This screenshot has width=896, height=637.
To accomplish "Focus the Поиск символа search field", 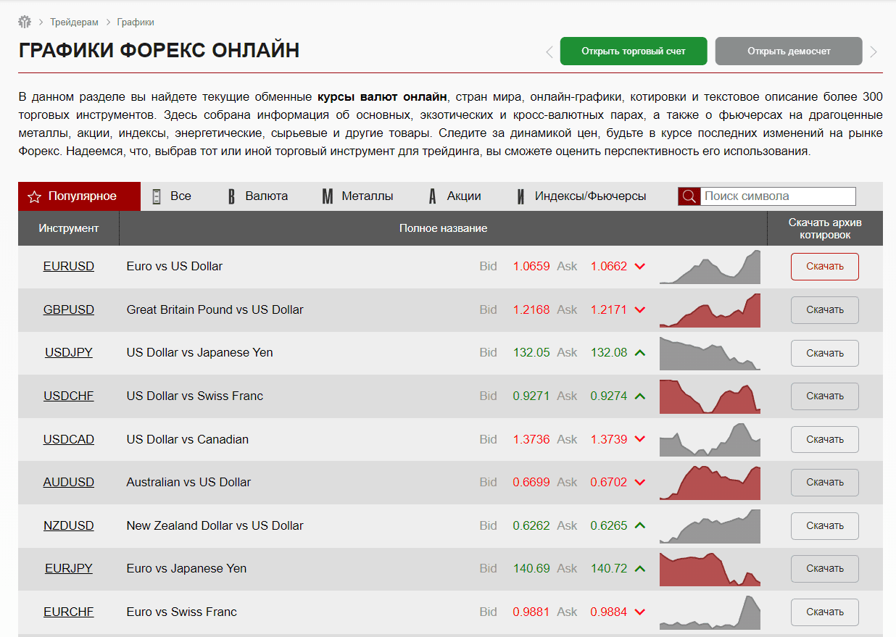I will (778, 196).
